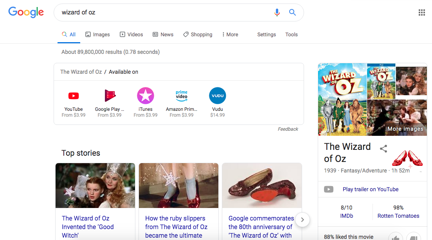This screenshot has width=432, height=240.
Task: Switch to the Videos tab
Action: 131,35
